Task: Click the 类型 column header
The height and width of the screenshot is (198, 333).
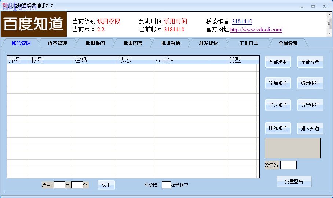Action: point(243,60)
